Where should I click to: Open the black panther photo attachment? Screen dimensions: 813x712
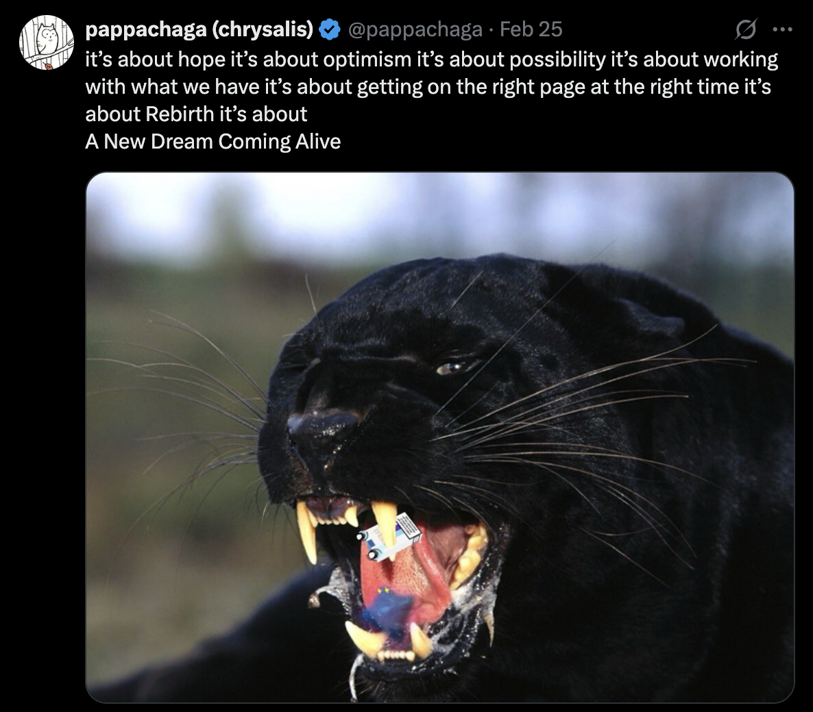point(439,437)
